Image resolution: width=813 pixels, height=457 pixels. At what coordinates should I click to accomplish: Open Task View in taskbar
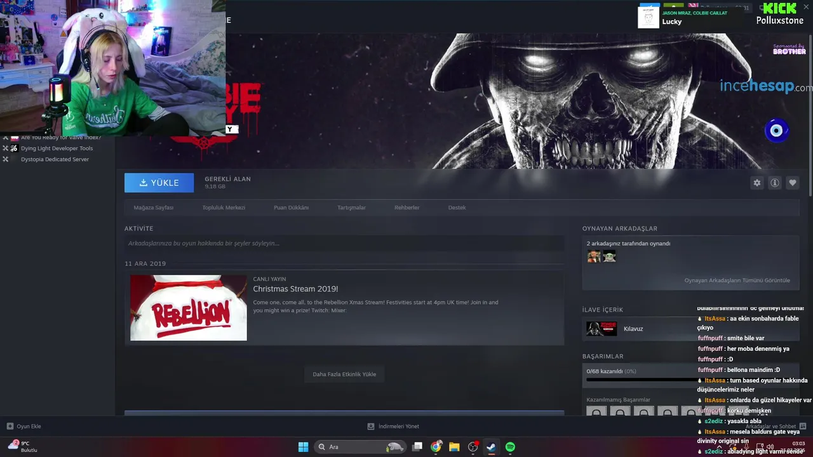click(417, 447)
